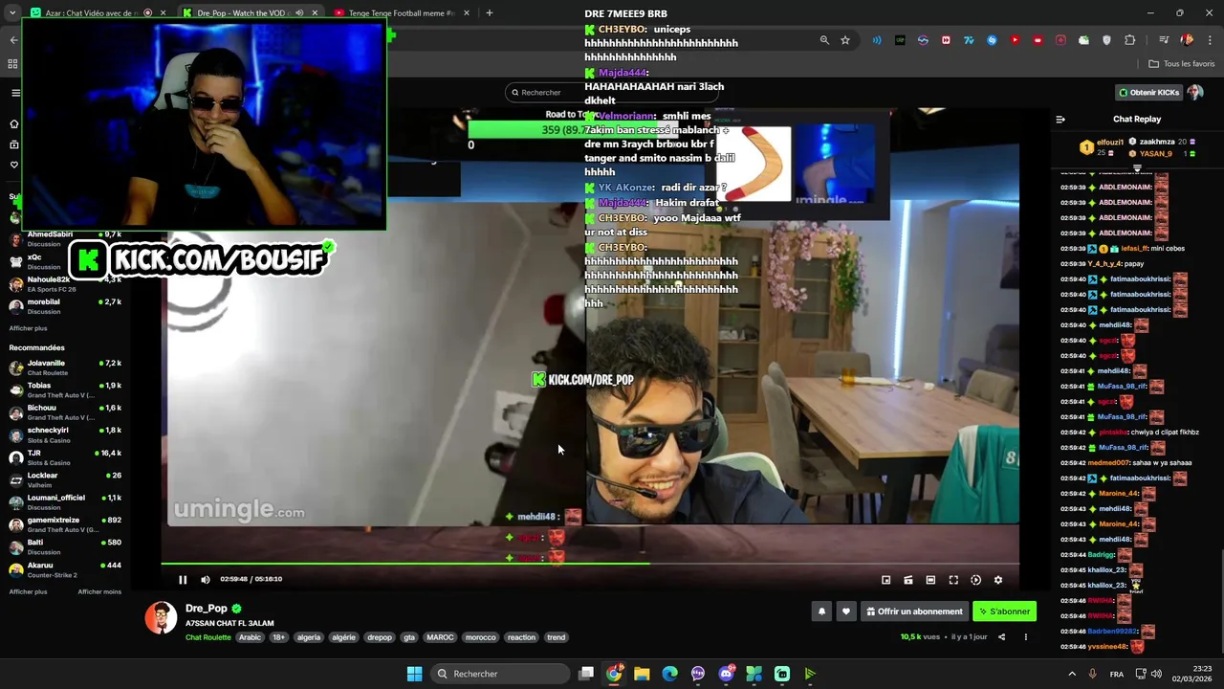Open Akaruu channel in sidebar
Image resolution: width=1224 pixels, height=689 pixels.
click(65, 570)
